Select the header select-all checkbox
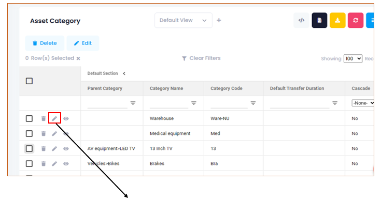Image resolution: width=381 pixels, height=199 pixels. point(29,81)
